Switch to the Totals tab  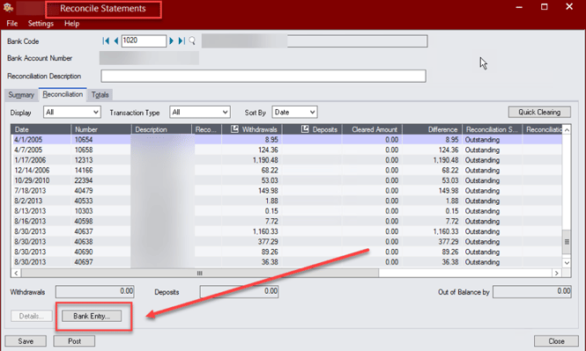(x=100, y=95)
